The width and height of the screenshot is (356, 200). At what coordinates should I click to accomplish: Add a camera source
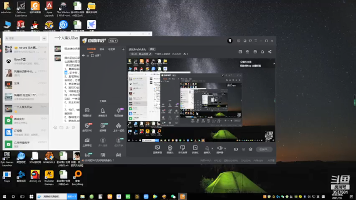click(170, 149)
